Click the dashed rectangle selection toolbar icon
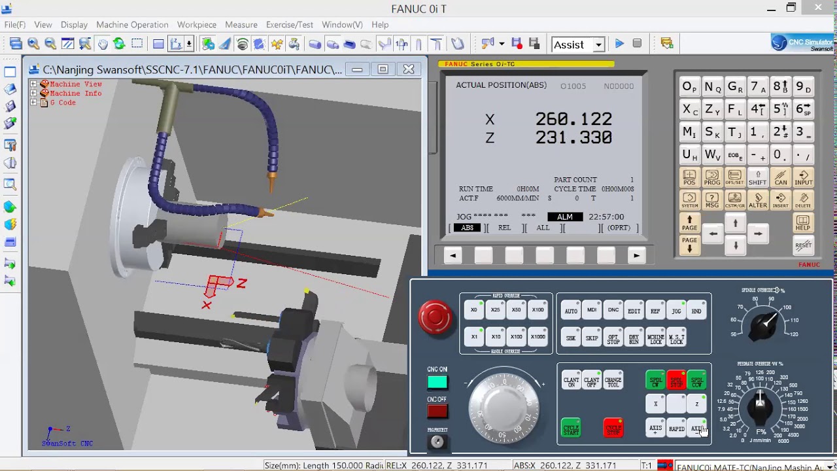Viewport: 837px width, 471px height. coord(137,44)
